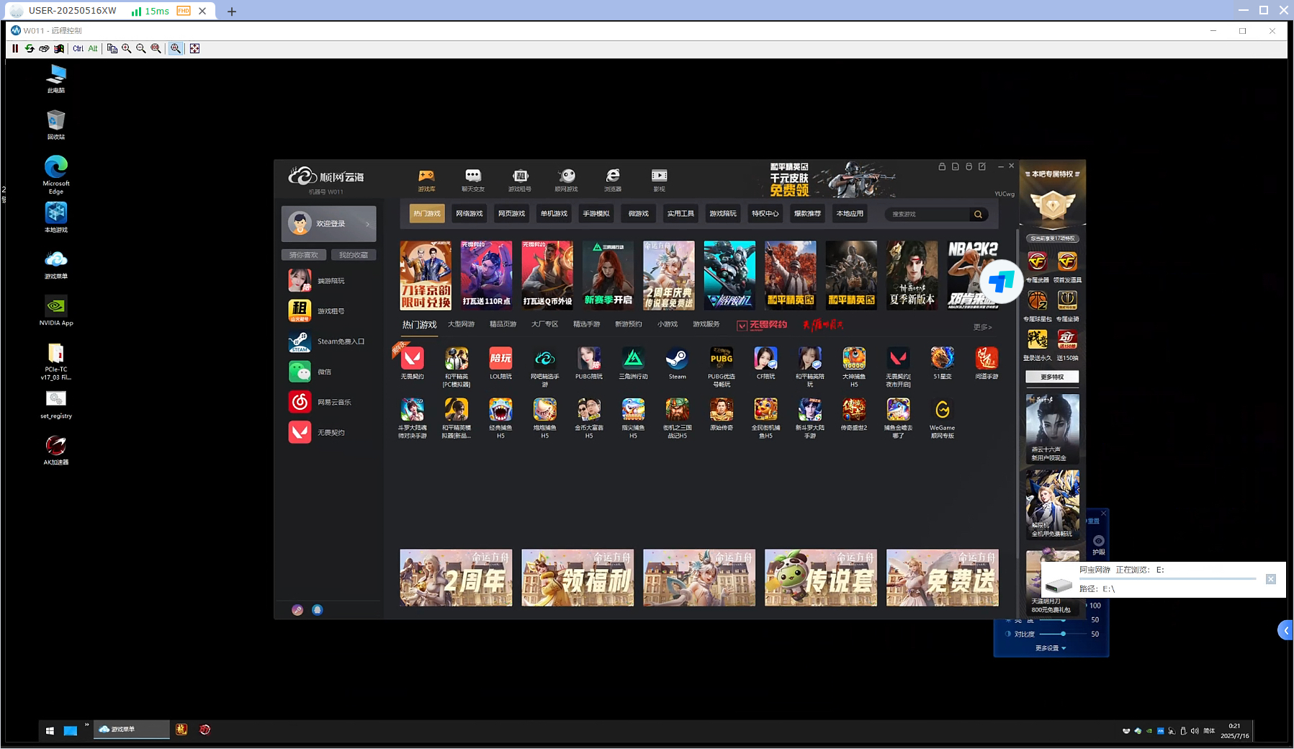Launch WeGame顺网专版 icon
The height and width of the screenshot is (749, 1294).
[x=942, y=418]
